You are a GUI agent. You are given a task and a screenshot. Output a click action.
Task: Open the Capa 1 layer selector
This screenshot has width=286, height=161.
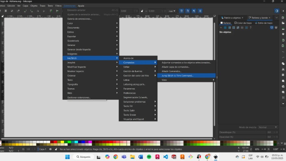43,149
